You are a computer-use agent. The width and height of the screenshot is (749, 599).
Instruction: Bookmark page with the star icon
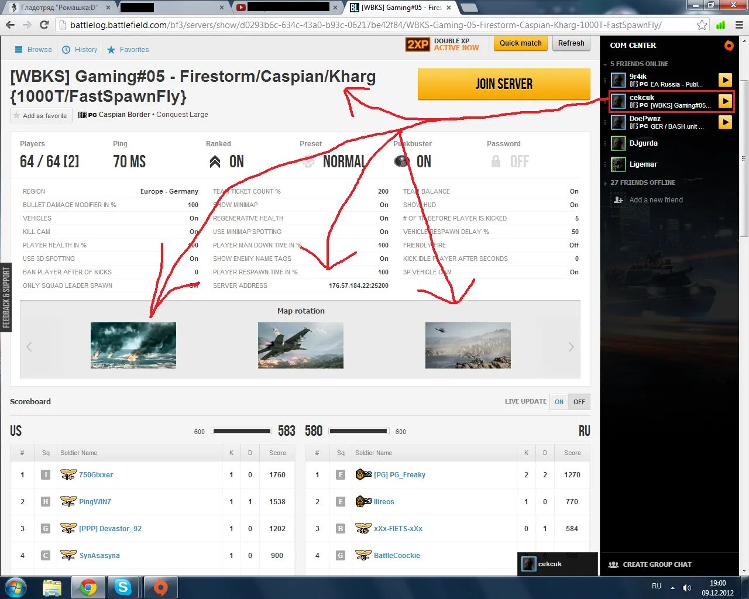click(x=702, y=25)
